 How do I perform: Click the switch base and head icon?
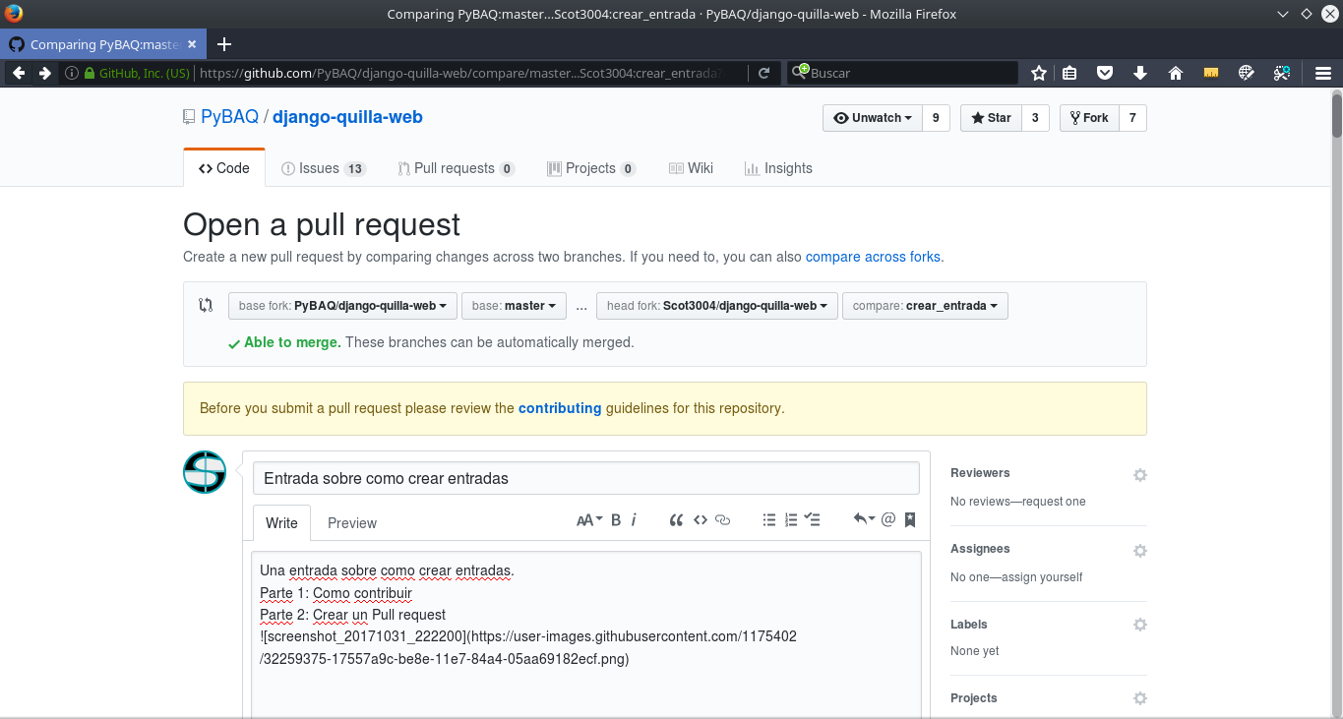[x=206, y=305]
